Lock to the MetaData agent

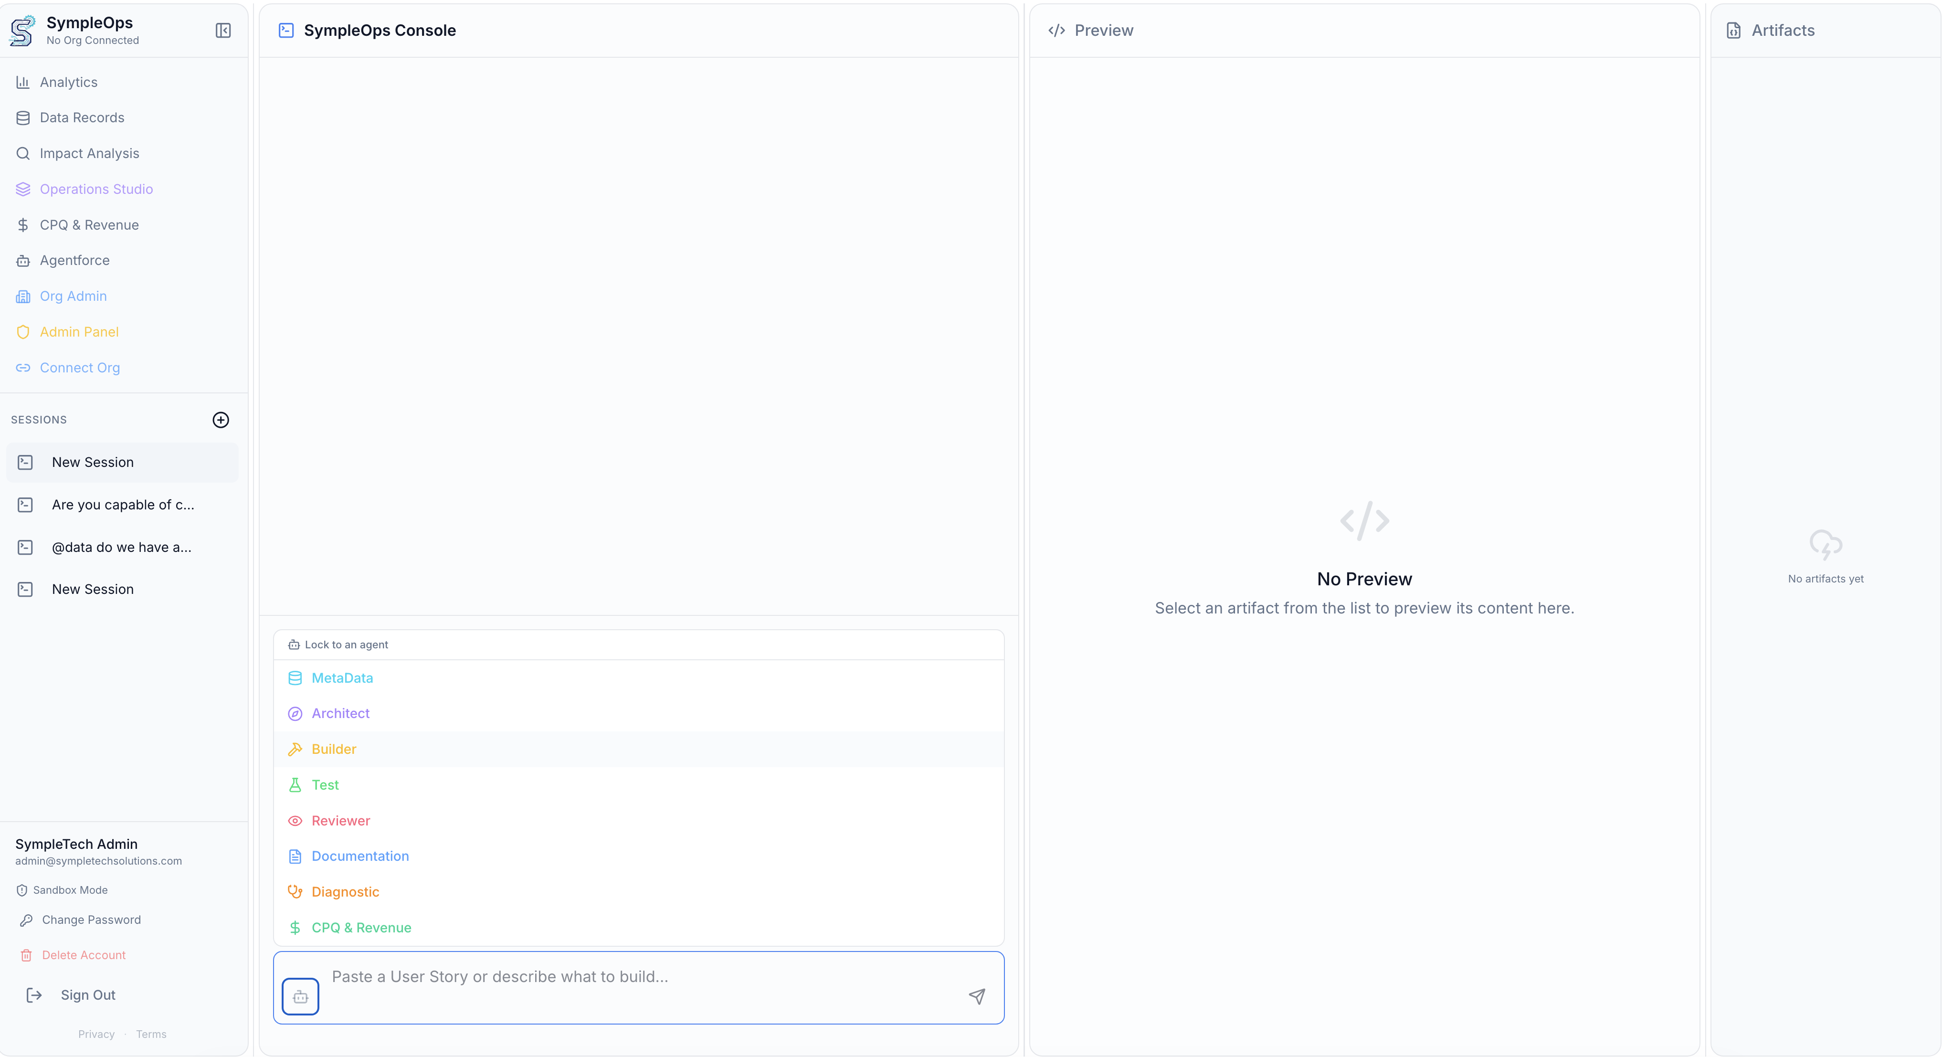639,678
